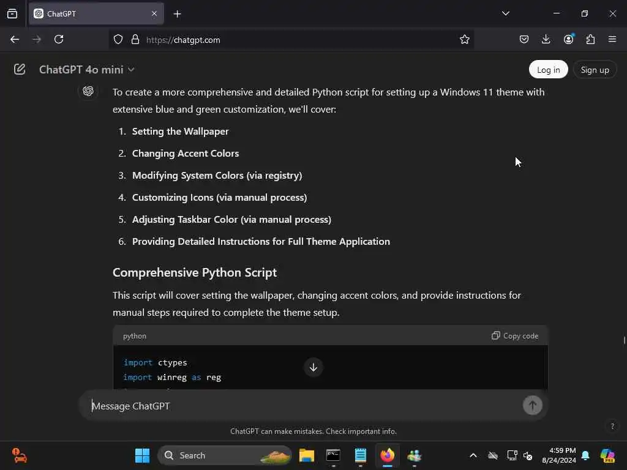Click the crossed-out cloud tray icon

tap(493, 455)
